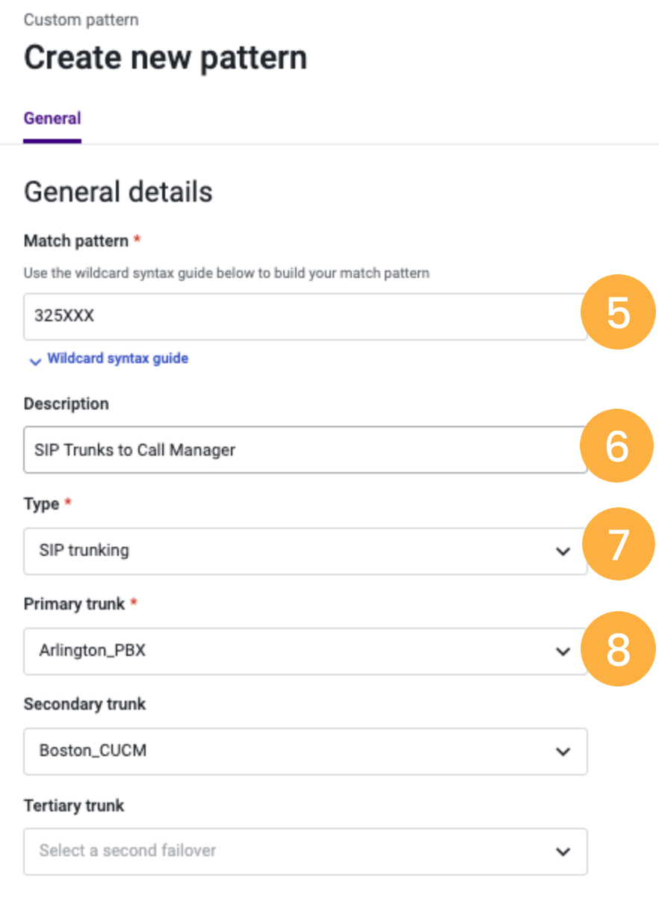Screen dimensions: 659x901
Task: Click the orange number 8 callout badge
Action: [618, 649]
